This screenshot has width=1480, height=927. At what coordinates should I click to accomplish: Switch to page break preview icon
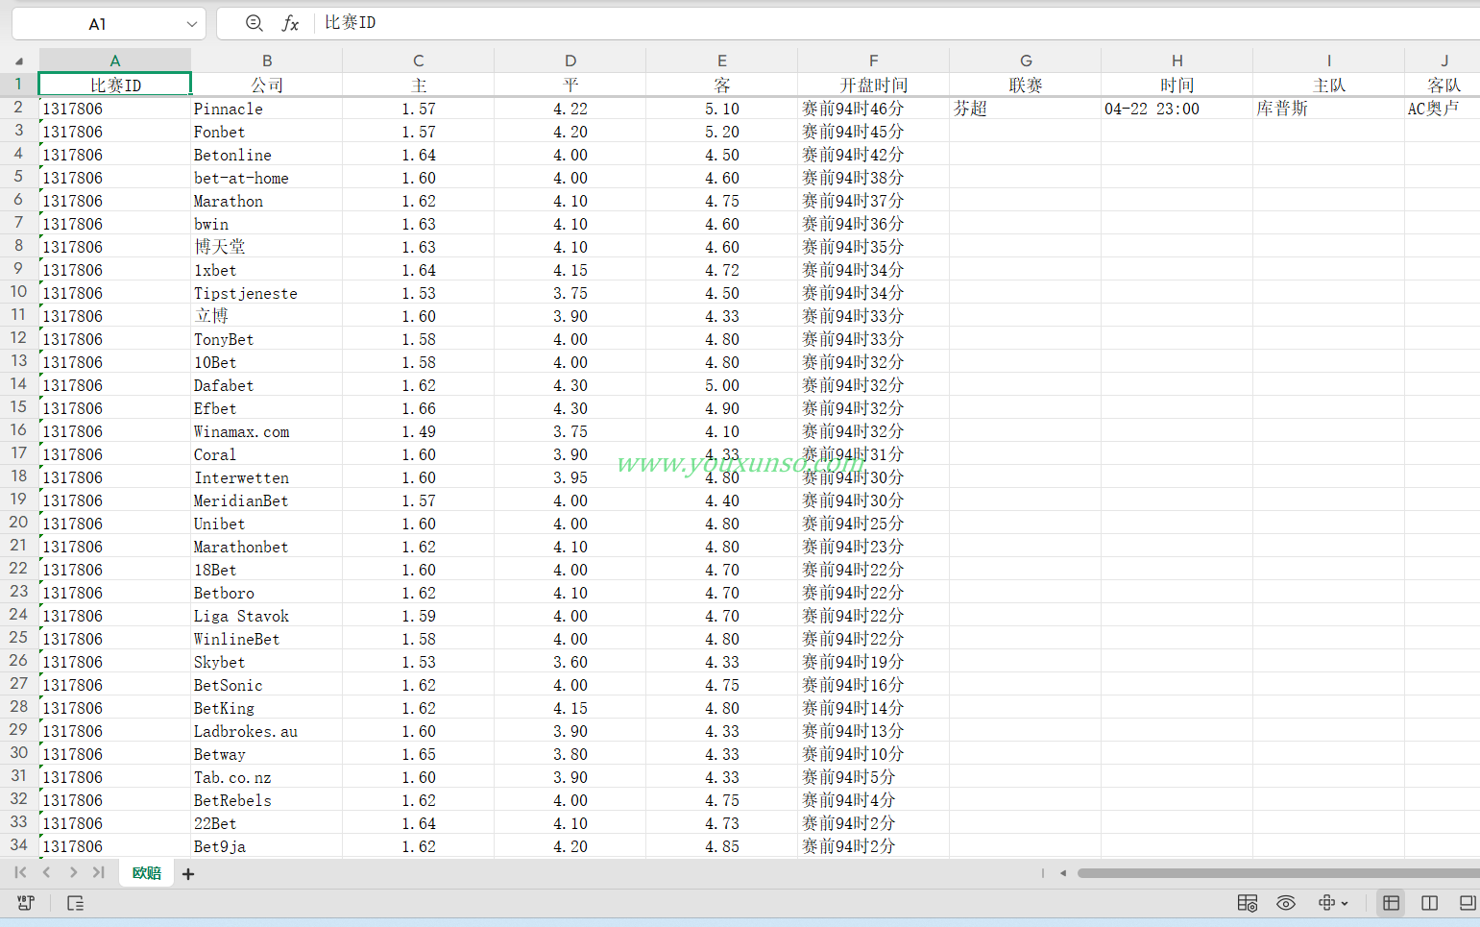[1429, 903]
